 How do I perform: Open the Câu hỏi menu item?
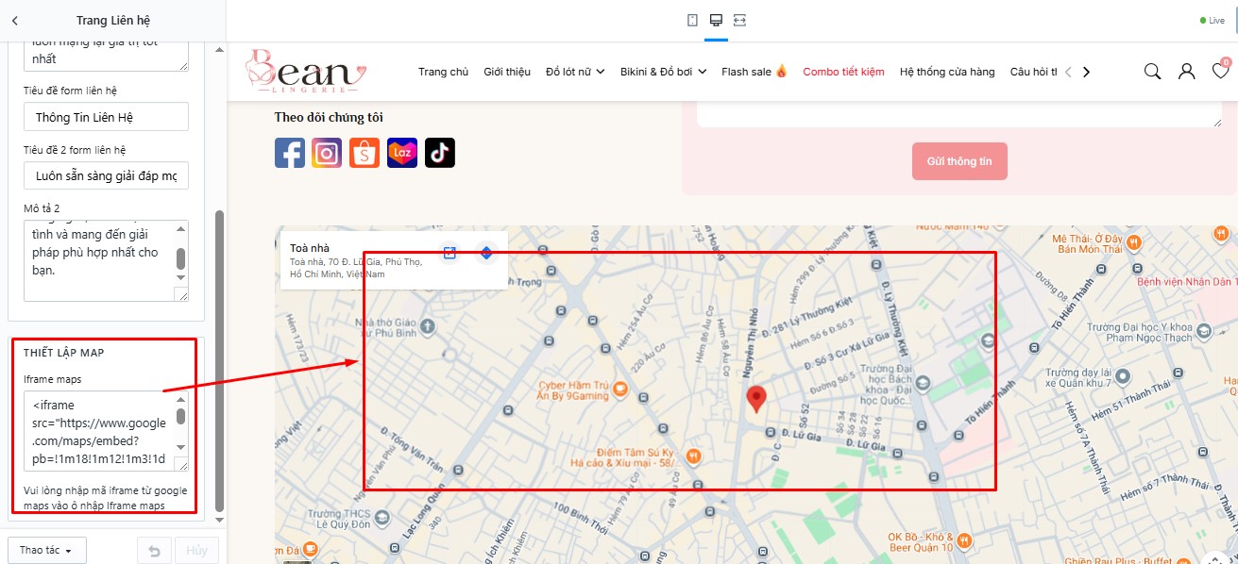(1033, 72)
